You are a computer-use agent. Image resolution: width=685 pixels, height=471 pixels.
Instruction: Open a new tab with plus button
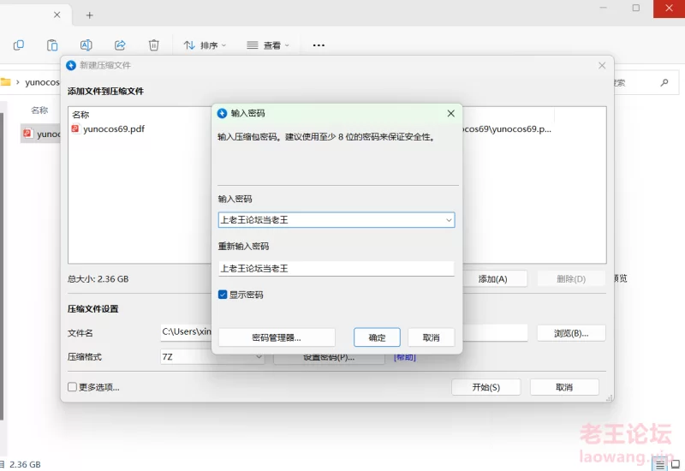pyautogui.click(x=89, y=15)
